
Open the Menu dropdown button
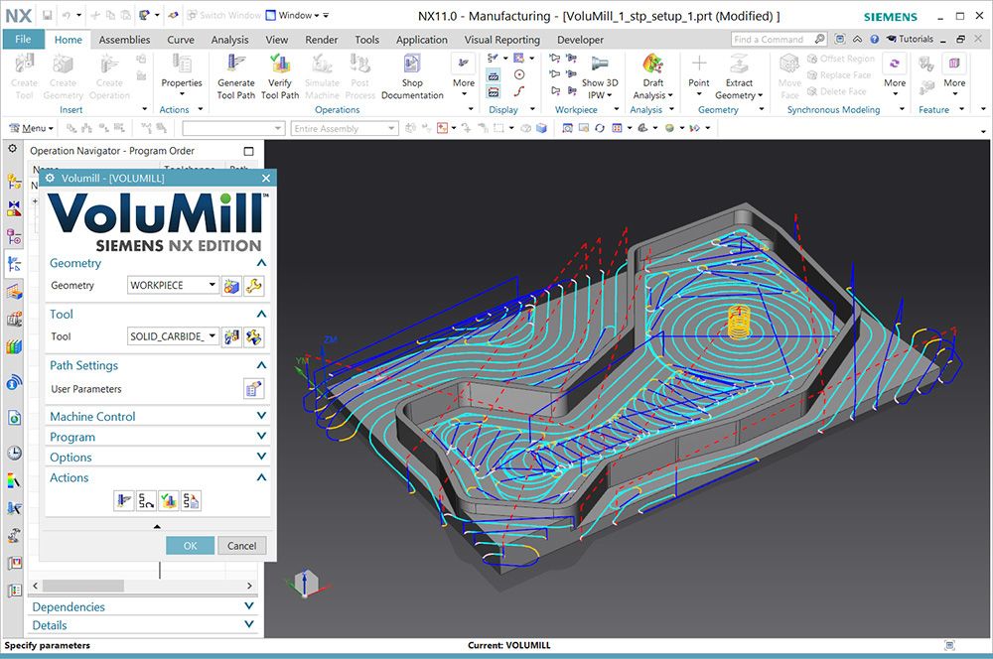point(31,128)
